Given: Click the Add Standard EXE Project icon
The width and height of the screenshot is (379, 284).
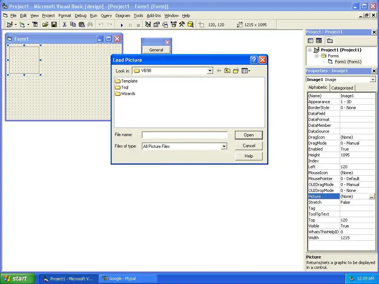Looking at the screenshot, I should [x=10, y=25].
